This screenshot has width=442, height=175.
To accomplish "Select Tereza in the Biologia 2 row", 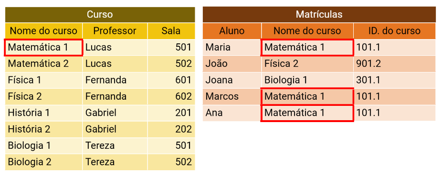I will coord(115,162).
